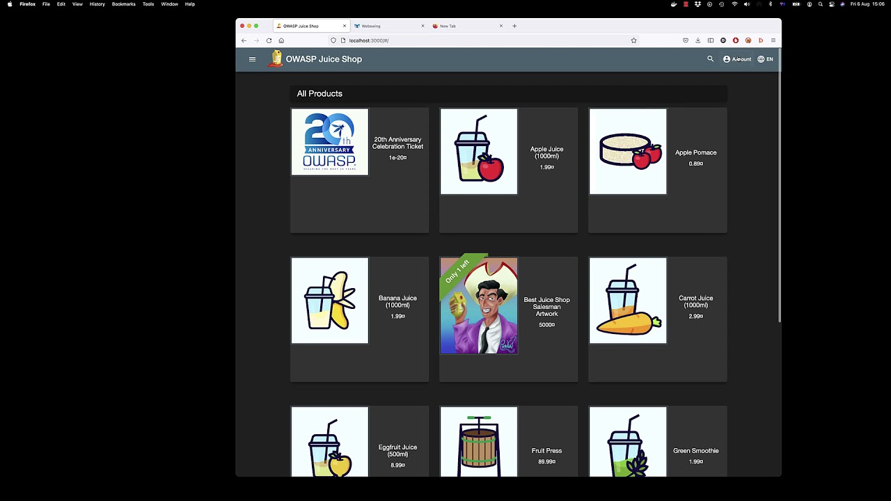Open the Apple Pomace product image
This screenshot has height=501, width=891.
pos(628,151)
